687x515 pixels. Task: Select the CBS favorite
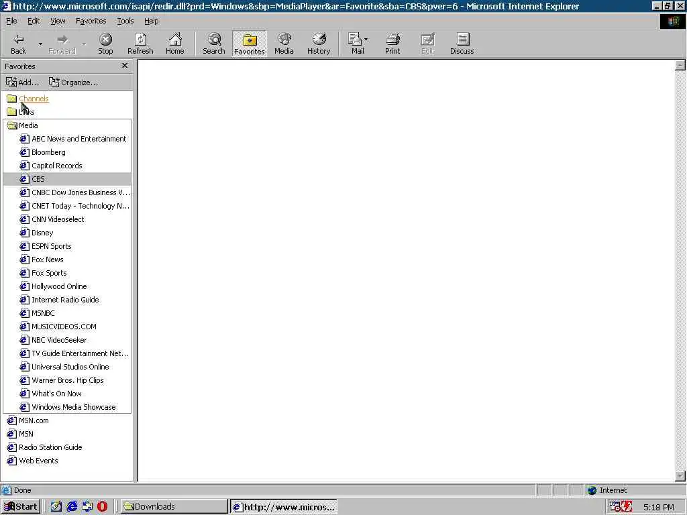coord(66,179)
